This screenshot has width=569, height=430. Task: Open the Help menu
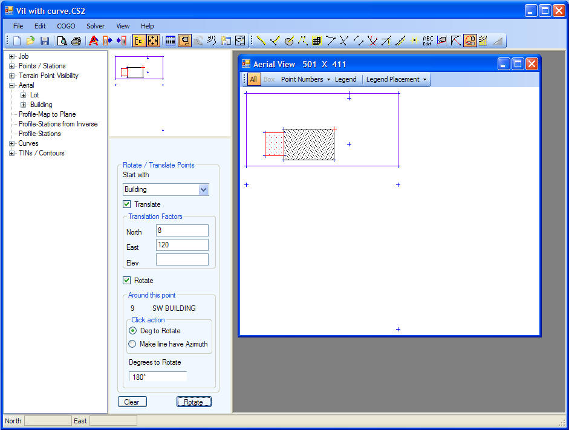click(x=148, y=26)
